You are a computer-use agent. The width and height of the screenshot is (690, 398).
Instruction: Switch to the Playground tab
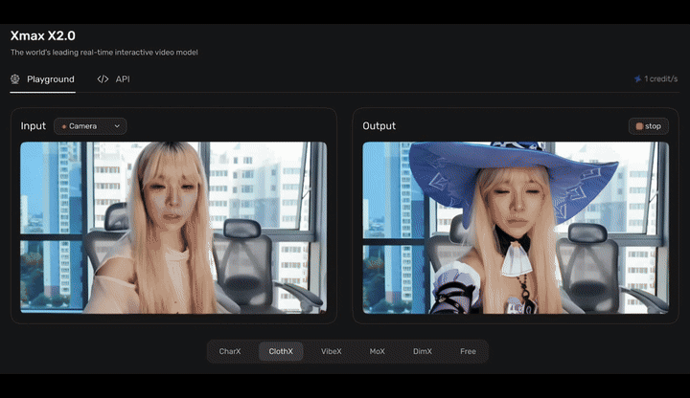point(43,79)
